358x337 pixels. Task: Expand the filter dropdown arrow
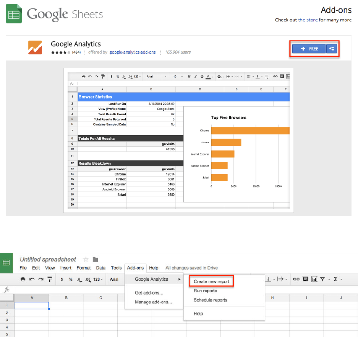click(329, 279)
